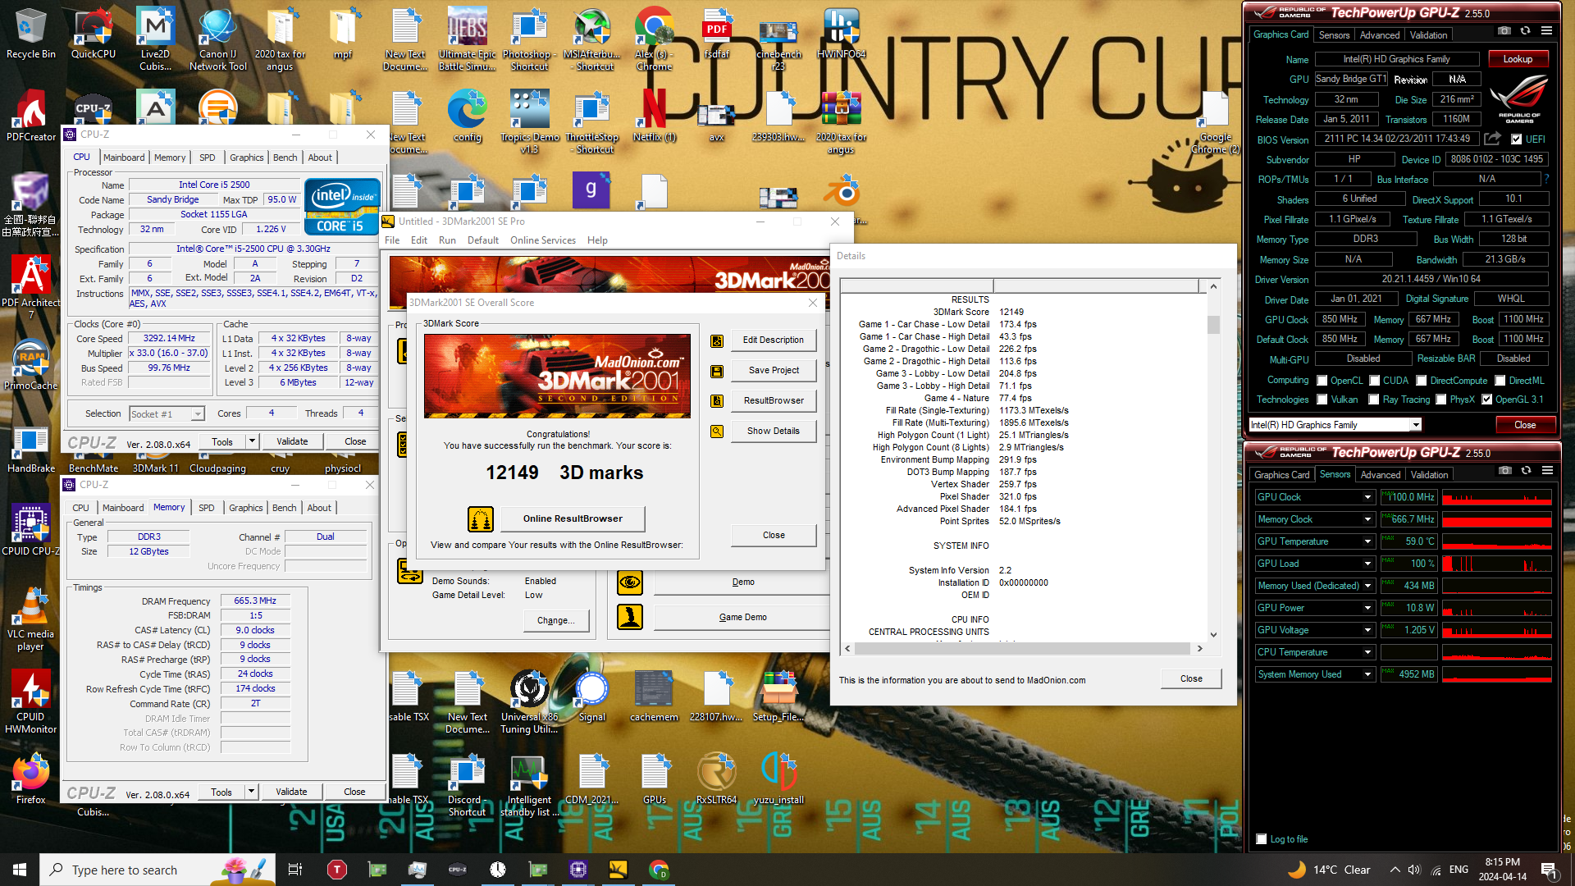Click vertical scrollbar in Details results list
Screen dimensions: 1575x886
click(x=1213, y=459)
